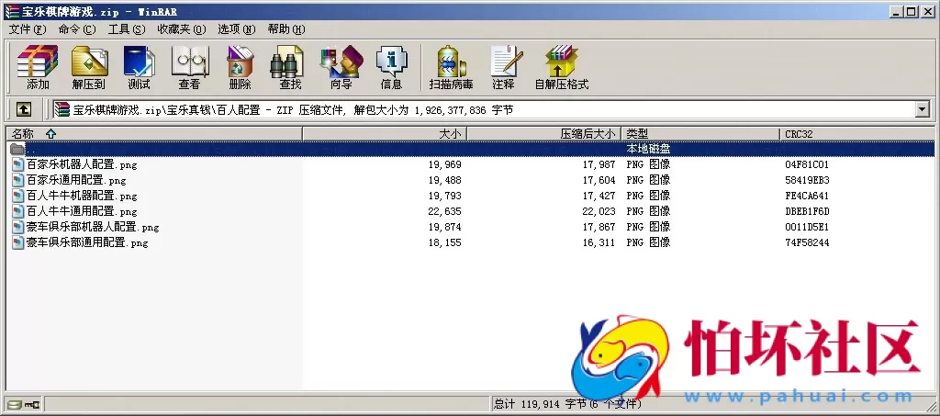Viewport: 940px width, 416px height.
Task: Click icon of 豪车俱乐部通用配置.png
Action: [x=18, y=242]
